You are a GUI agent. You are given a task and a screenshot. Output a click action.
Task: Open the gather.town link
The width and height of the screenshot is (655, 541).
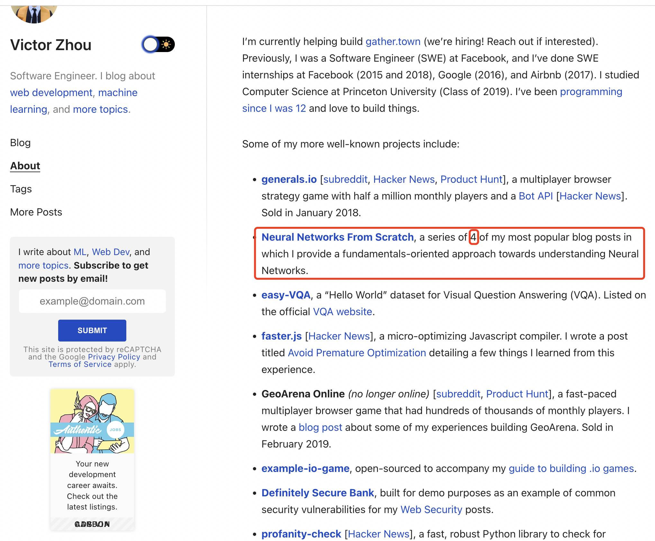[393, 41]
